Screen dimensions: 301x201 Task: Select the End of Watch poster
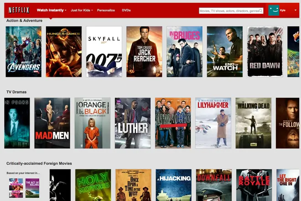point(225,52)
